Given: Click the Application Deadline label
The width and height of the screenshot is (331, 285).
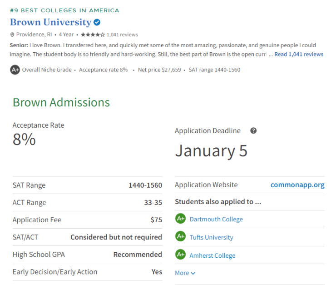Looking at the screenshot, I should pyautogui.click(x=207, y=131).
